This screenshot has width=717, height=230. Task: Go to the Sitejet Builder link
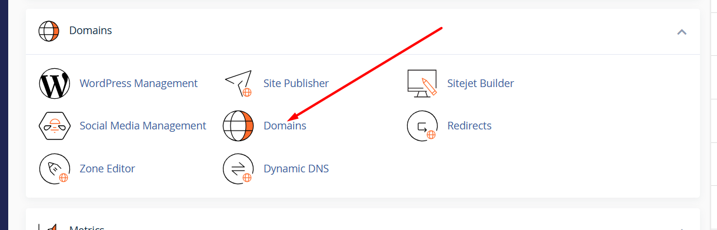pos(481,84)
